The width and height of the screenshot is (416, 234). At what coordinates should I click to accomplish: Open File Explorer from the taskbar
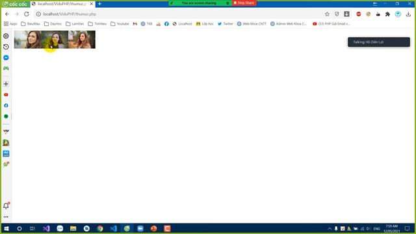(73, 228)
